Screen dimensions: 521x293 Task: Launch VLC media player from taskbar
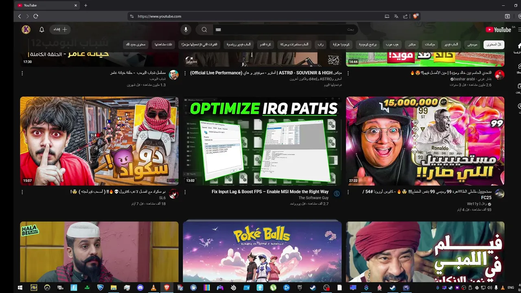[153, 288]
